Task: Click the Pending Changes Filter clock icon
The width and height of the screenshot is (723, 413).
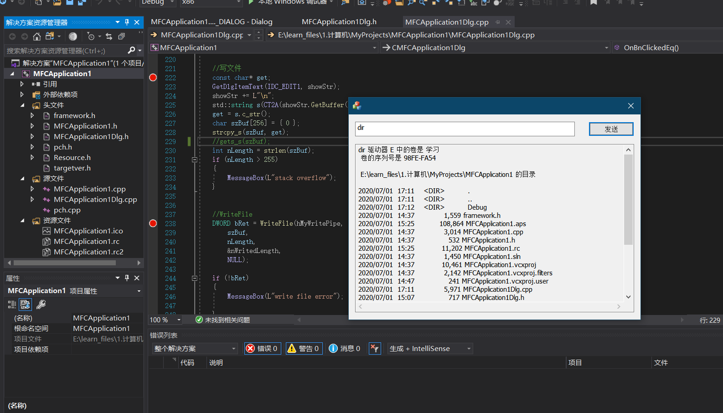Action: point(91,36)
